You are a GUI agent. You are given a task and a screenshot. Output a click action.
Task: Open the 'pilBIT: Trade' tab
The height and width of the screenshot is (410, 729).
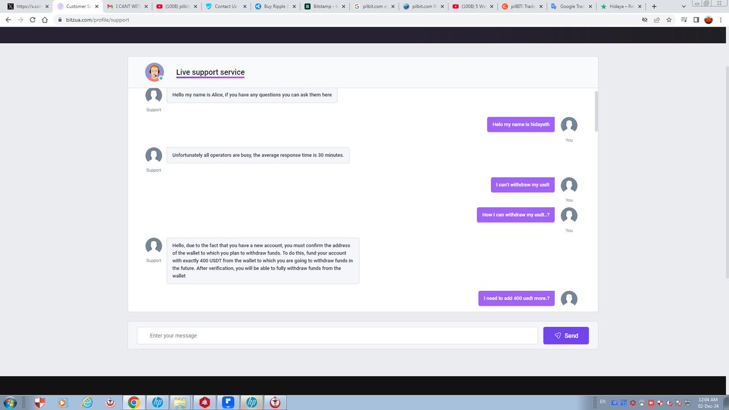521,7
